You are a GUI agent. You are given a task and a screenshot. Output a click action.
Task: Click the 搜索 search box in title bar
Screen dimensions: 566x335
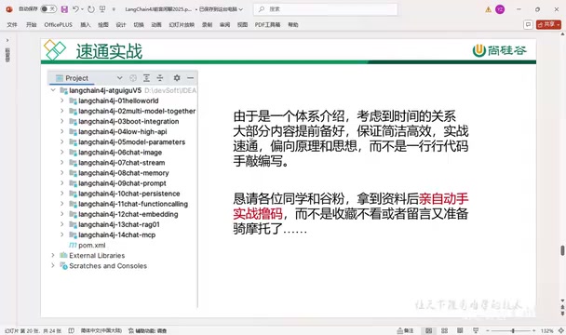click(x=326, y=9)
